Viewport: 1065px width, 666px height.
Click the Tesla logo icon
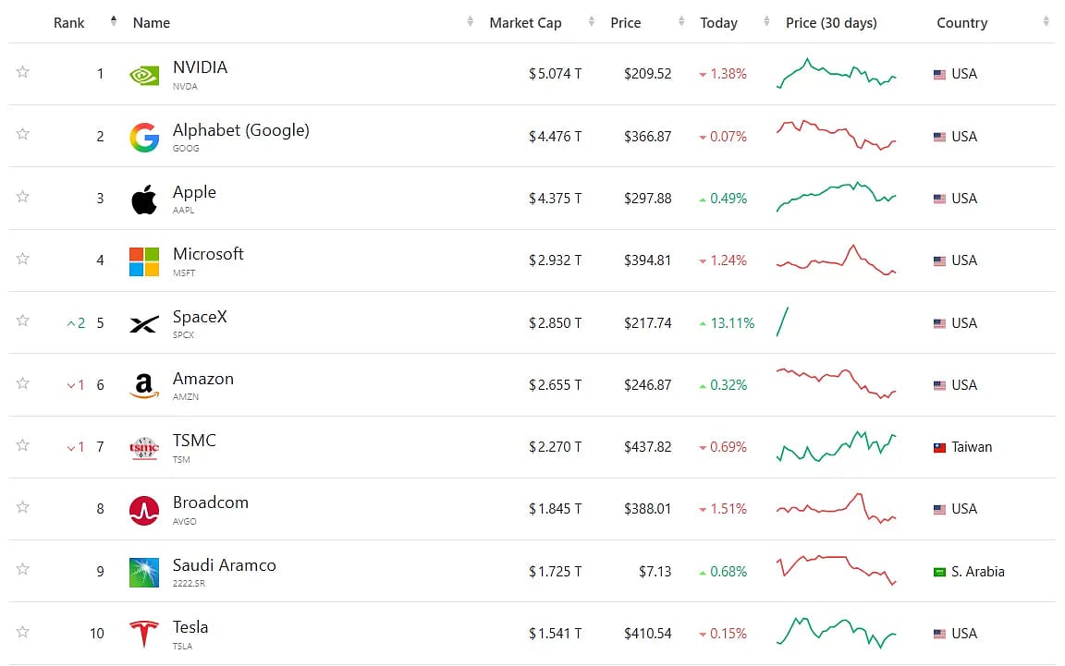pos(144,634)
